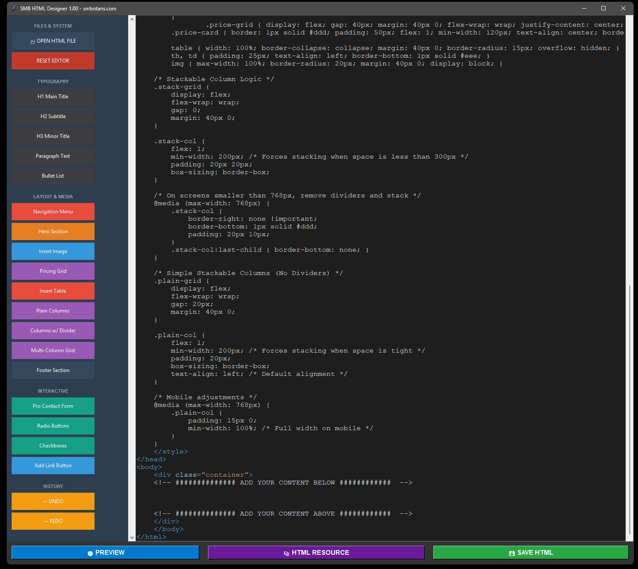The image size is (638, 569).
Task: Reset the editor with the red button
Action: [x=53, y=61]
